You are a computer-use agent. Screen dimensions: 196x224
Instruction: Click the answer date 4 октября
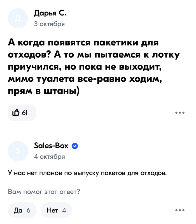(x=50, y=157)
